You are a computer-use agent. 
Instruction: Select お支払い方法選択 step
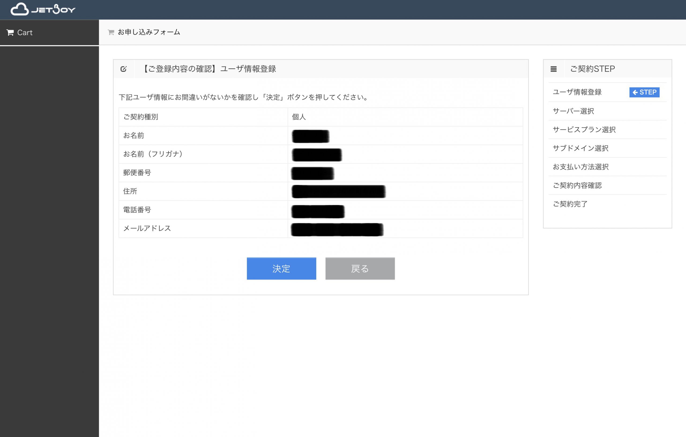click(x=580, y=167)
